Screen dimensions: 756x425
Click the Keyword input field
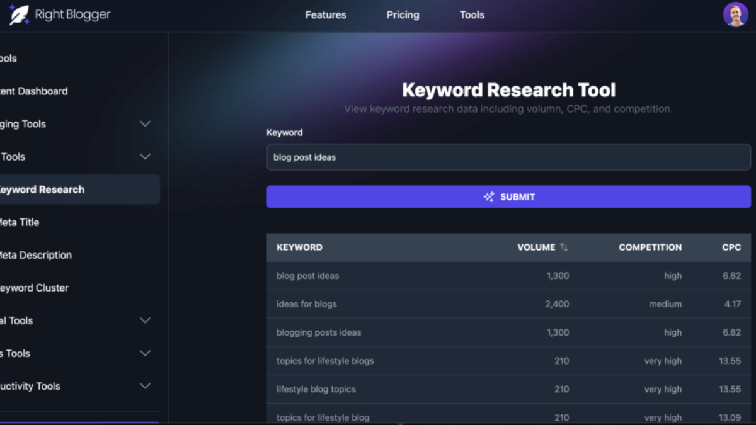point(508,157)
